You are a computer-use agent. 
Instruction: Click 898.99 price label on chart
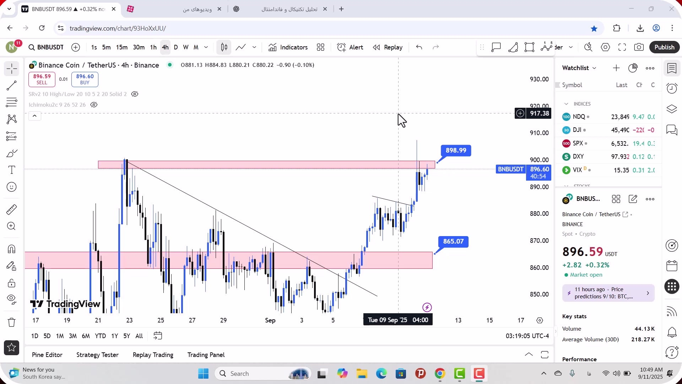tap(456, 150)
